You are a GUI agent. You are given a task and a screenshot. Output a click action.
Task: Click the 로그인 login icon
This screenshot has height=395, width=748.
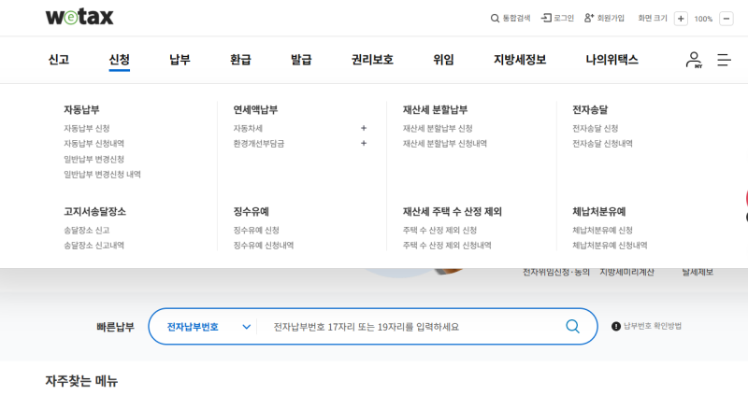point(546,18)
